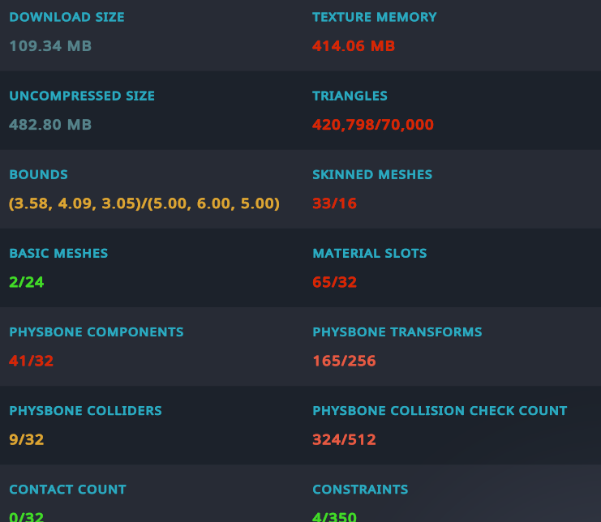Click the PHYSBONE TRANSFORMS label

(x=397, y=332)
